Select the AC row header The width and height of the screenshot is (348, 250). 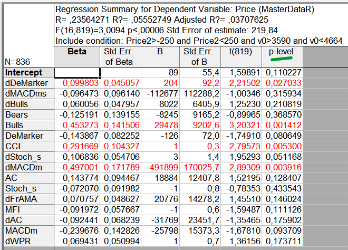click(x=28, y=178)
